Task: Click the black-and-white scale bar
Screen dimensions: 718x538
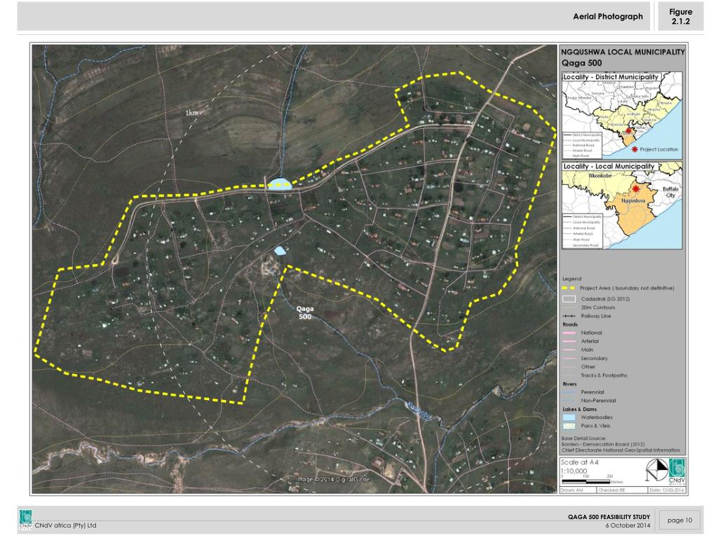Action: (585, 481)
